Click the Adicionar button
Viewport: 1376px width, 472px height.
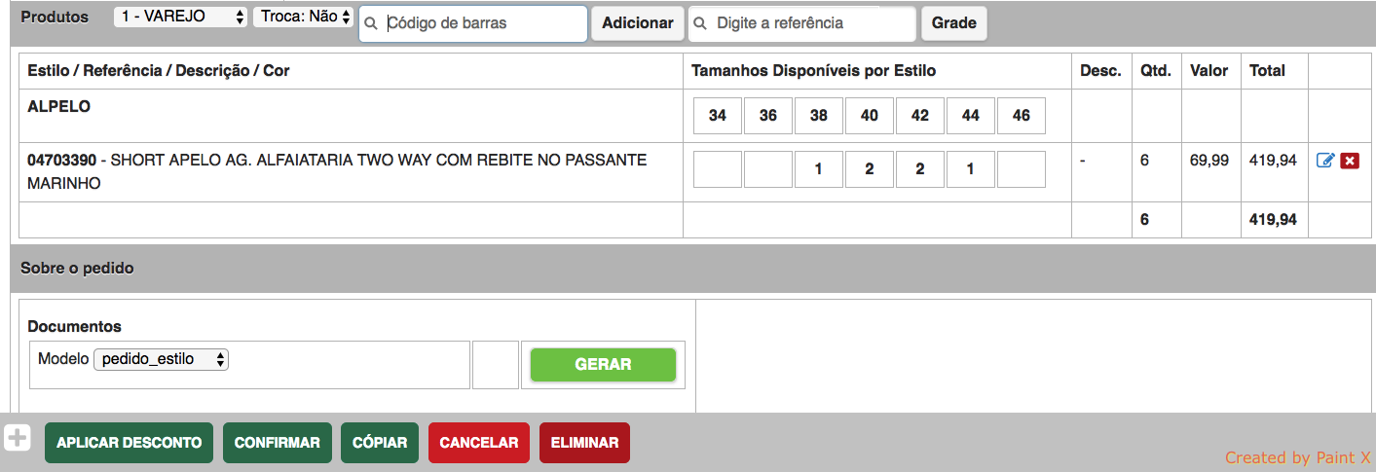pos(637,23)
